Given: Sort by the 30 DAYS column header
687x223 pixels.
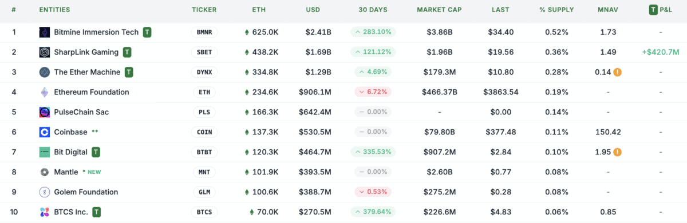Looking at the screenshot, I should coord(373,10).
